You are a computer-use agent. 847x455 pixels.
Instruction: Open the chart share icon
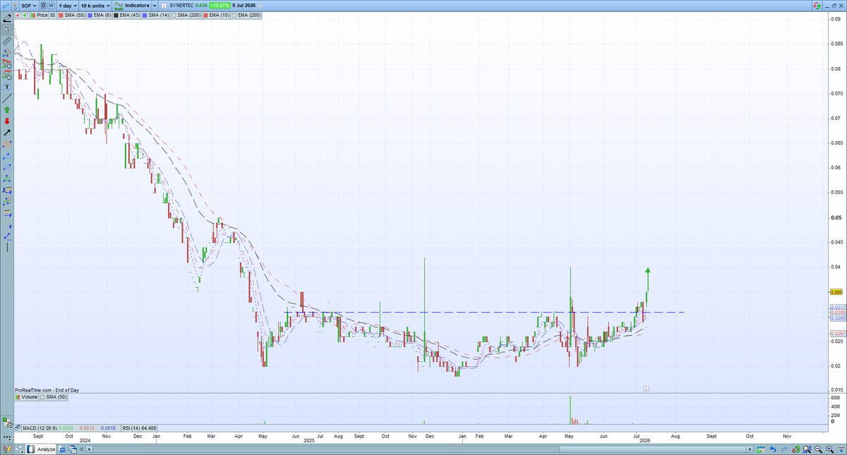click(19, 449)
